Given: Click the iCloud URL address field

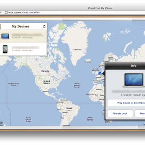Looking at the screenshot, I should [x=24, y=12].
